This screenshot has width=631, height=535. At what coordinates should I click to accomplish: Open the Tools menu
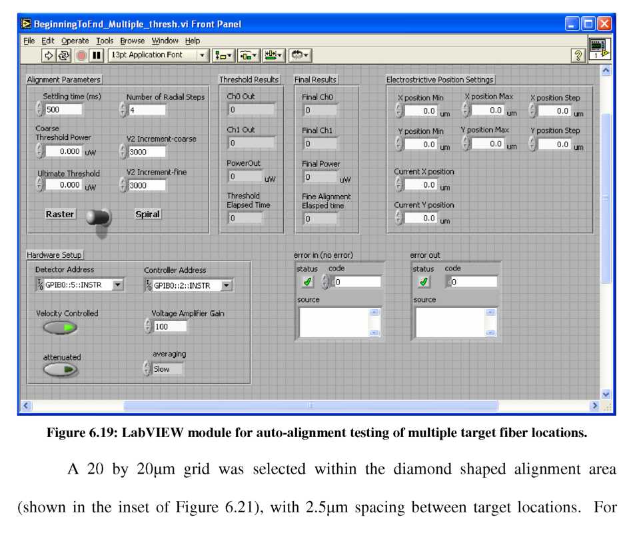click(105, 41)
